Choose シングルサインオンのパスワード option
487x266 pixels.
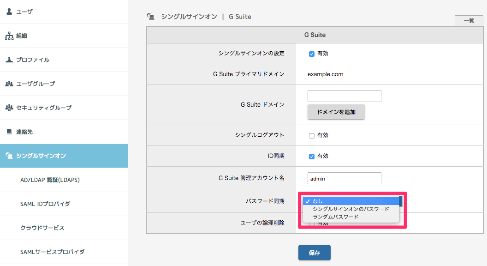tap(351, 209)
